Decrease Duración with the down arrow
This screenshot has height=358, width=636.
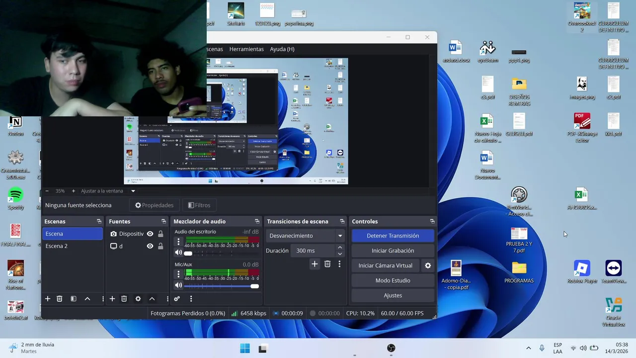click(x=340, y=254)
